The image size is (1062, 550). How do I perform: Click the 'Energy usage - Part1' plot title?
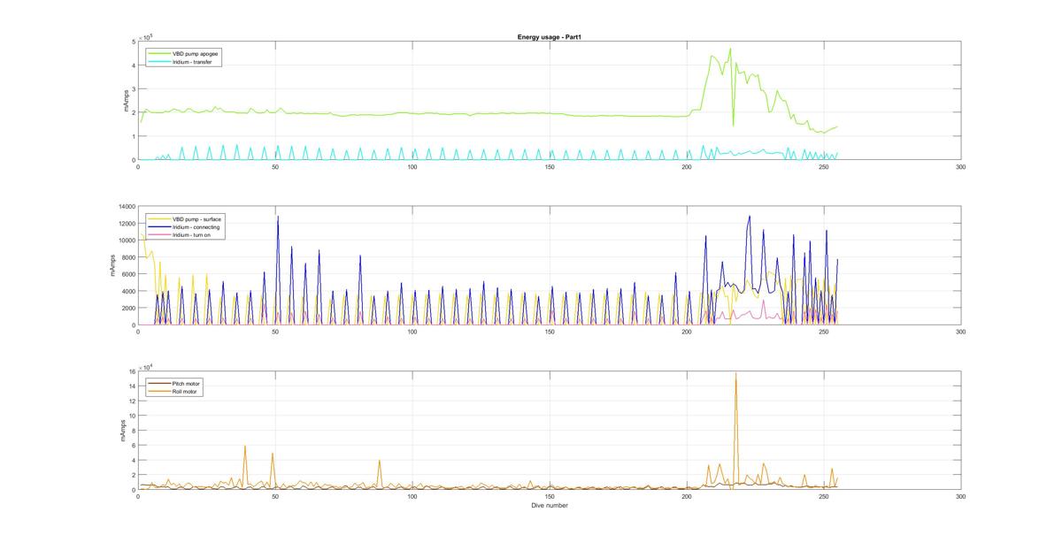pos(549,37)
